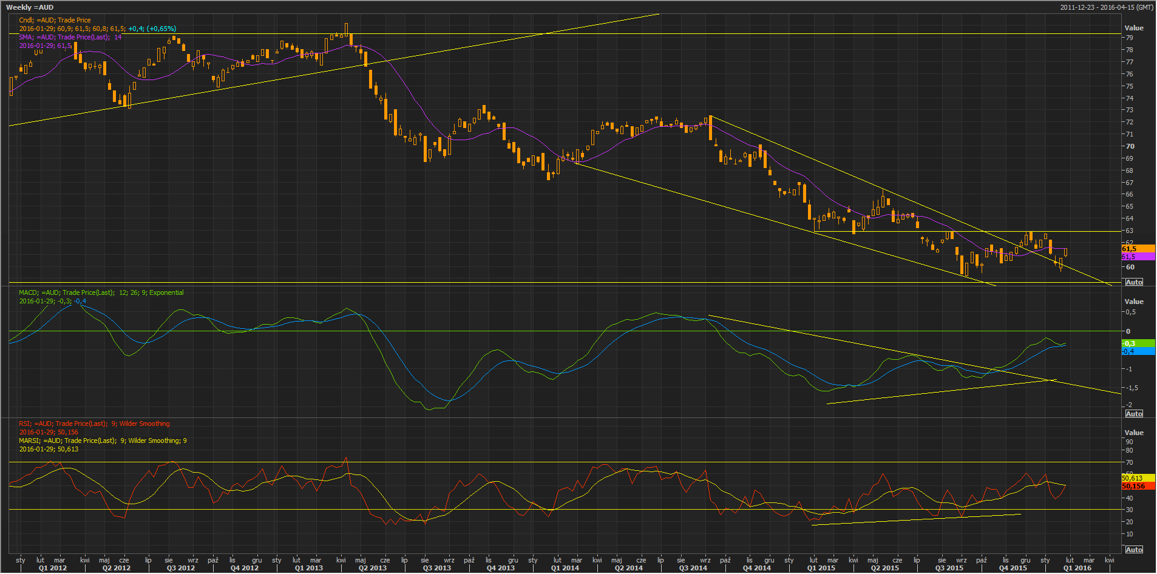The height and width of the screenshot is (574, 1157).
Task: Click the MACD values '2016-01-29; -0,3; -0,4'
Action: [x=53, y=301]
